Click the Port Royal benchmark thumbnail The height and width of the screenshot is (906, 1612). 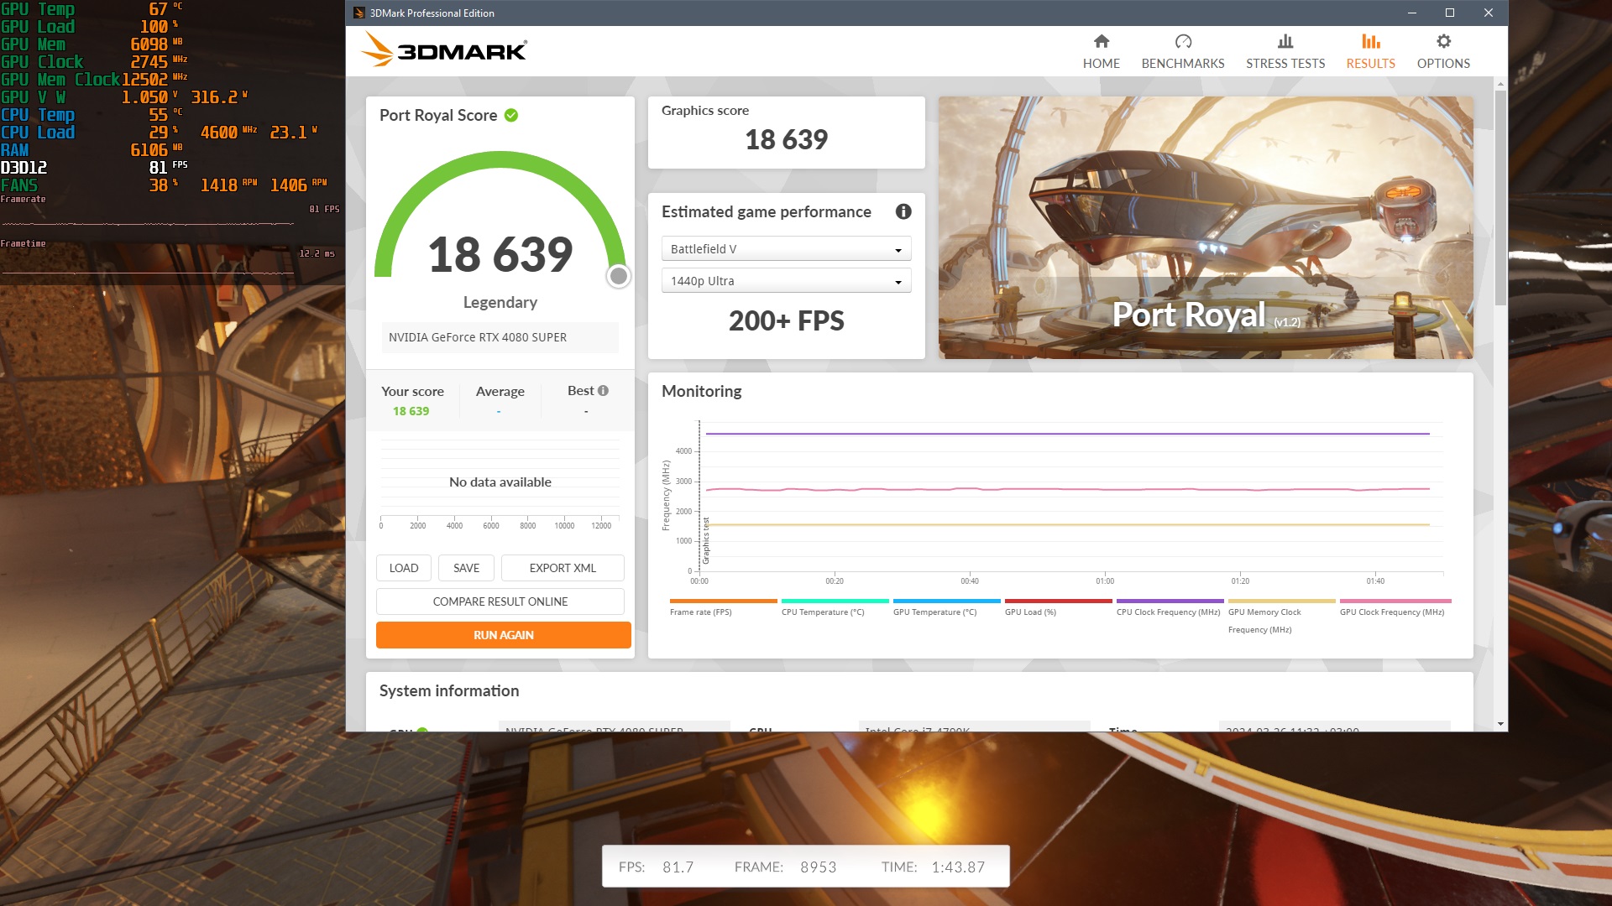(x=1206, y=228)
